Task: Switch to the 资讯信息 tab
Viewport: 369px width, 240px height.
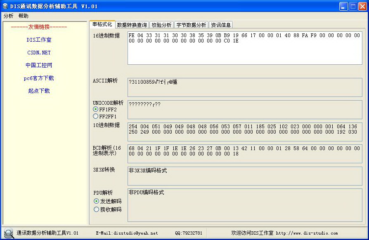Action: [x=221, y=25]
